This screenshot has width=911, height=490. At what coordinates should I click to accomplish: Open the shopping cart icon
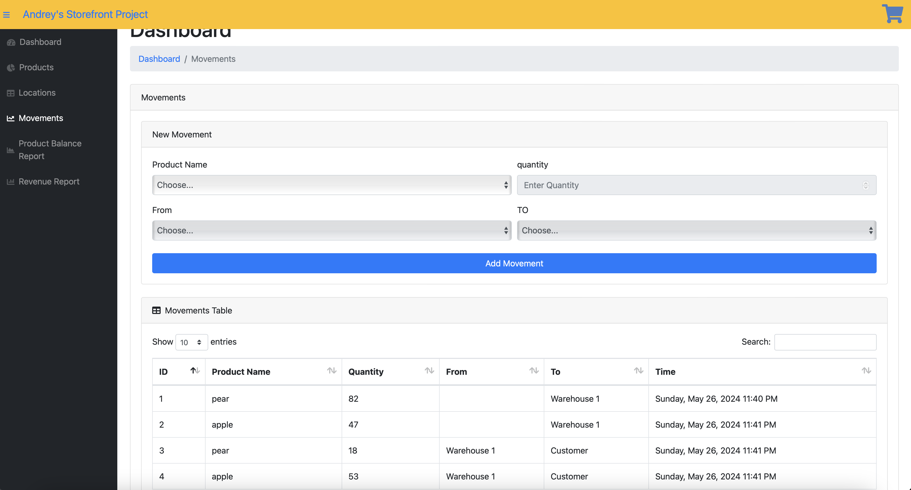pyautogui.click(x=892, y=14)
